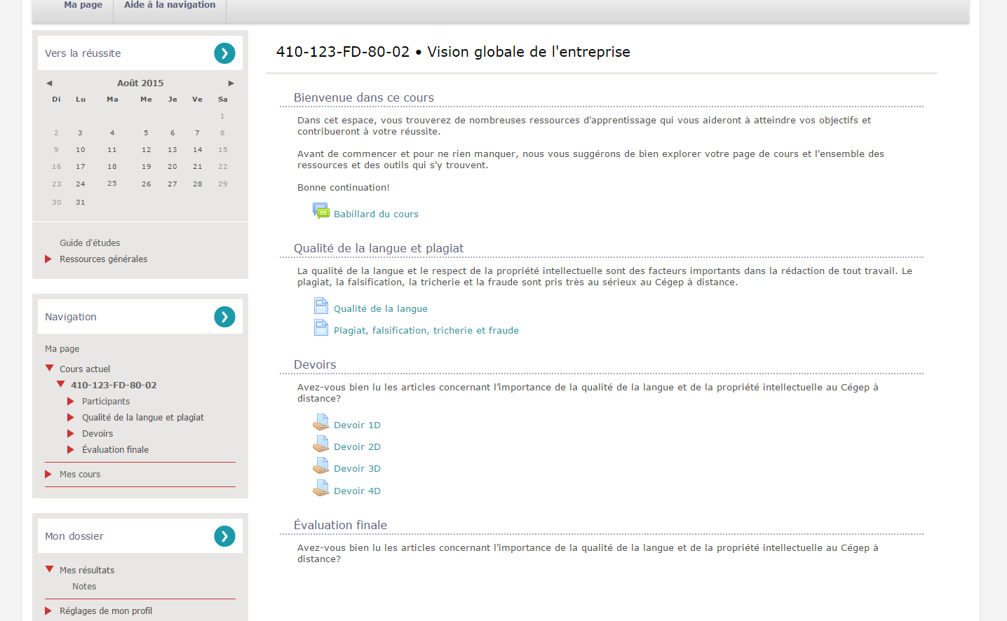Open Participants in the navigation tree
1007x621 pixels.
coord(106,402)
